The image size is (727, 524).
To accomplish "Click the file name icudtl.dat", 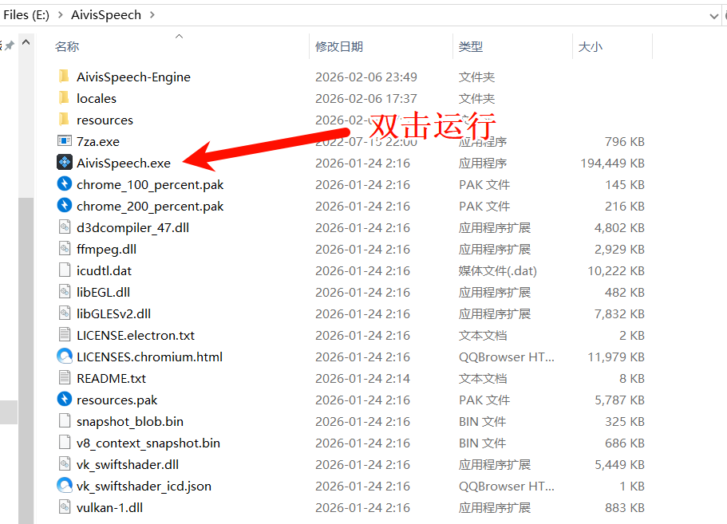I will point(104,270).
